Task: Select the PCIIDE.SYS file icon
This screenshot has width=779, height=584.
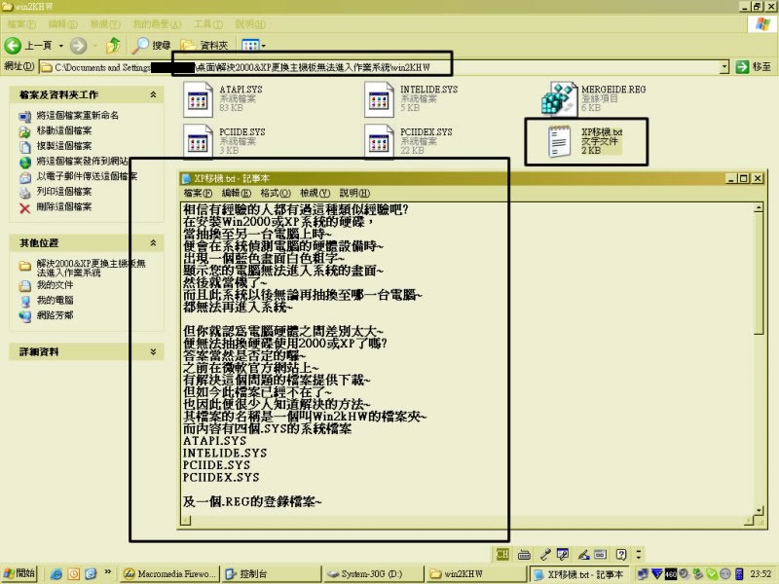Action: (198, 142)
